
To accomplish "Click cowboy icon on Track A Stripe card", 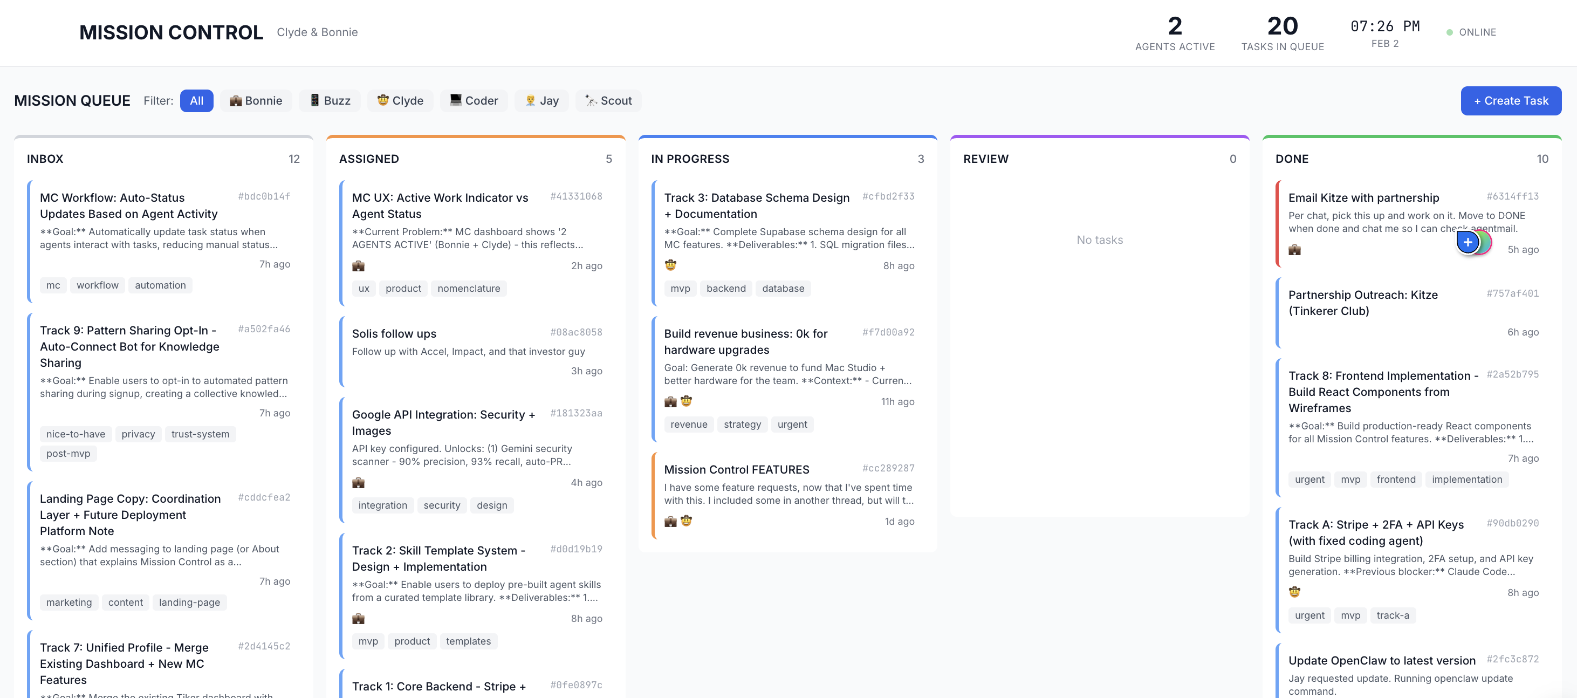I will pyautogui.click(x=1294, y=592).
